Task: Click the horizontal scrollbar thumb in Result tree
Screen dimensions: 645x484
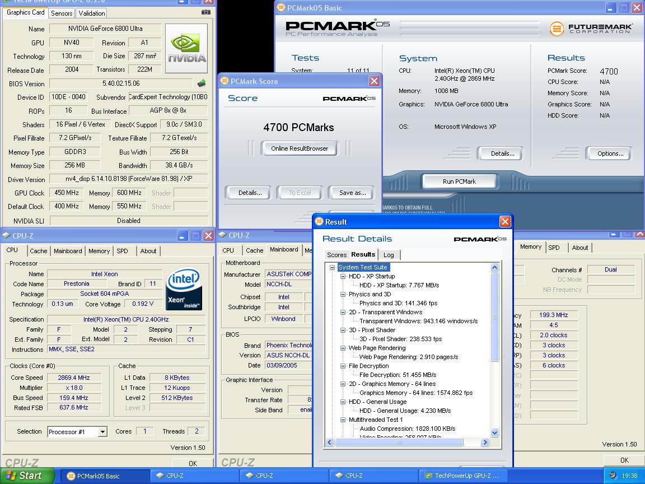Action: coord(399,443)
